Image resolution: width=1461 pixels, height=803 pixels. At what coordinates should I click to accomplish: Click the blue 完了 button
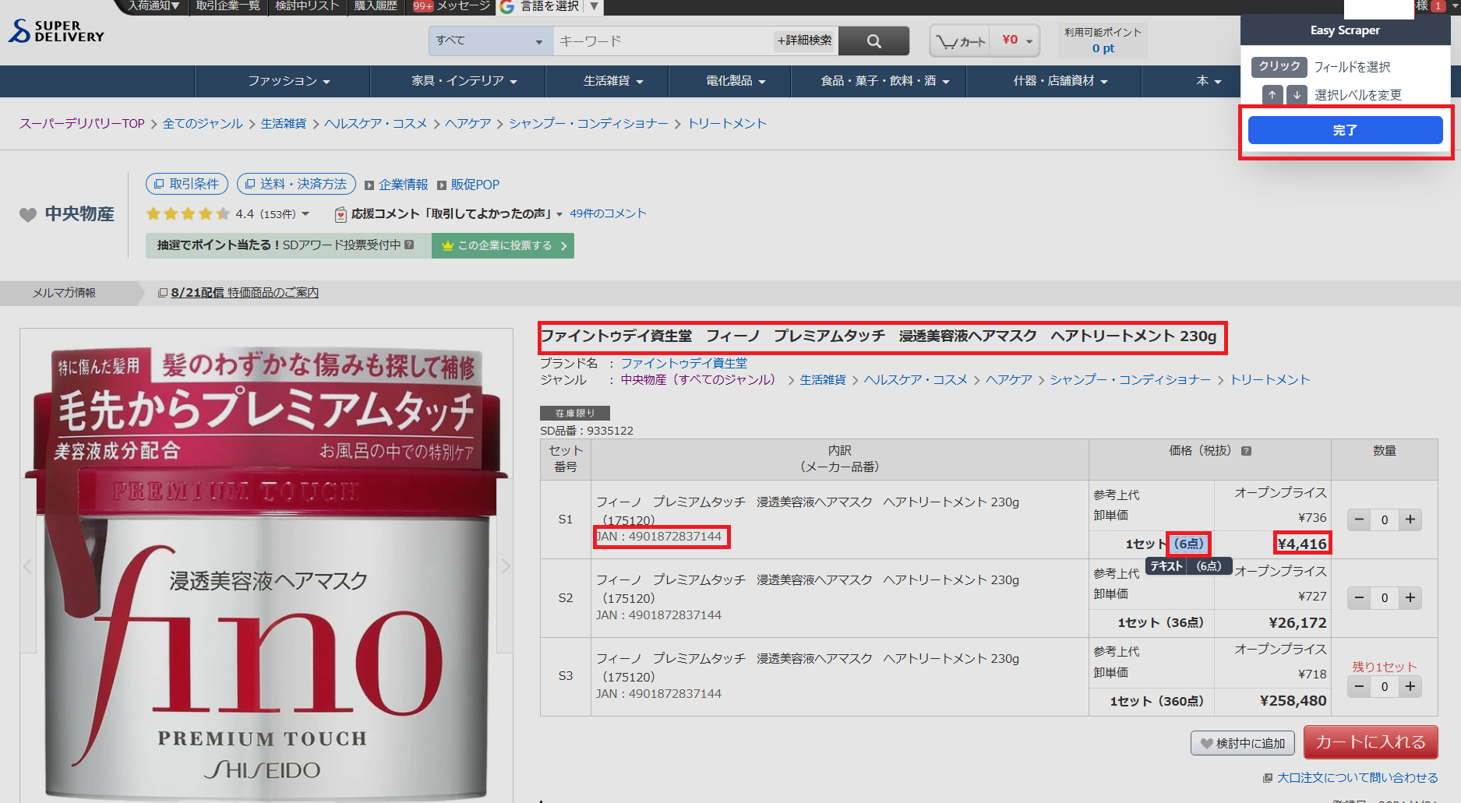1345,130
